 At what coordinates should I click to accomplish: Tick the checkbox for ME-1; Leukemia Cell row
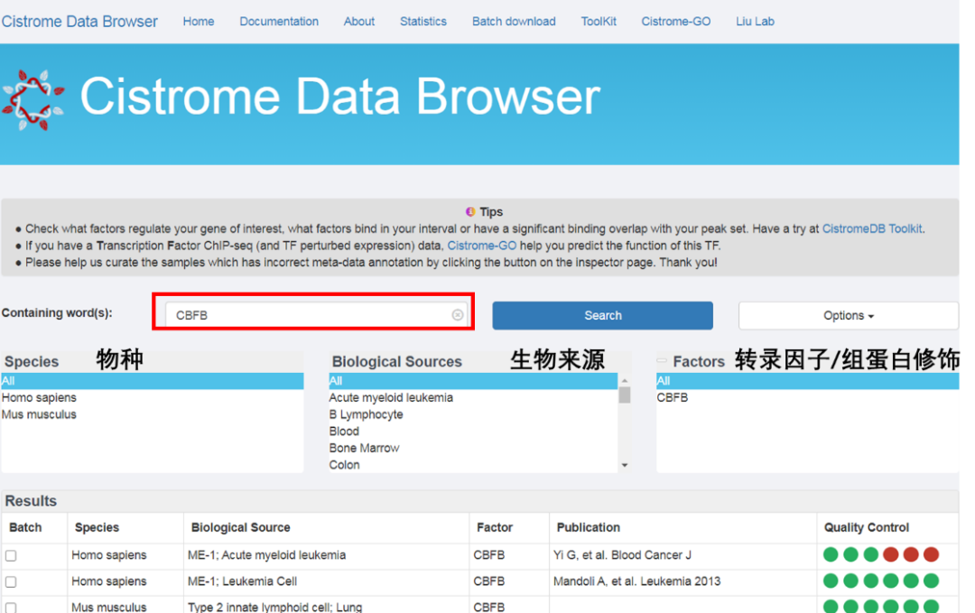[11, 581]
